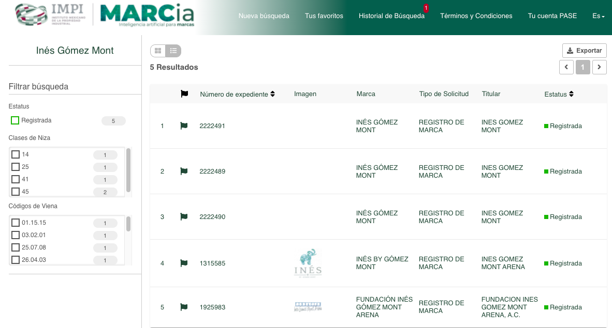The image size is (612, 328).
Task: Open the INÉS elephant logo thumbnail
Action: pyautogui.click(x=308, y=263)
